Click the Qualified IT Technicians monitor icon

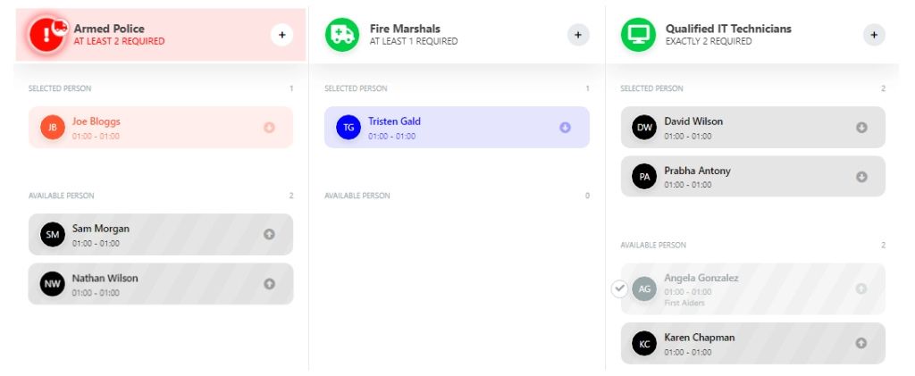pyautogui.click(x=638, y=35)
